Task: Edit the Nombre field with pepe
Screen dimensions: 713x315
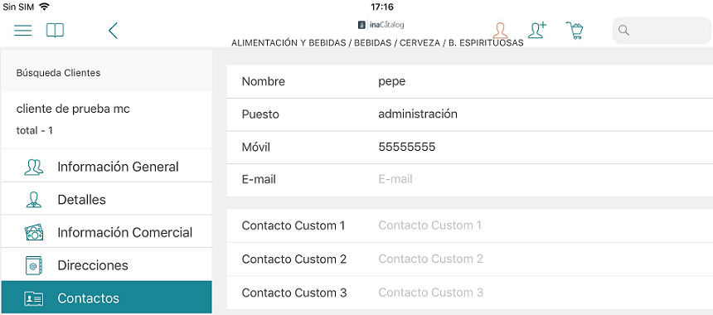Action: [x=470, y=81]
